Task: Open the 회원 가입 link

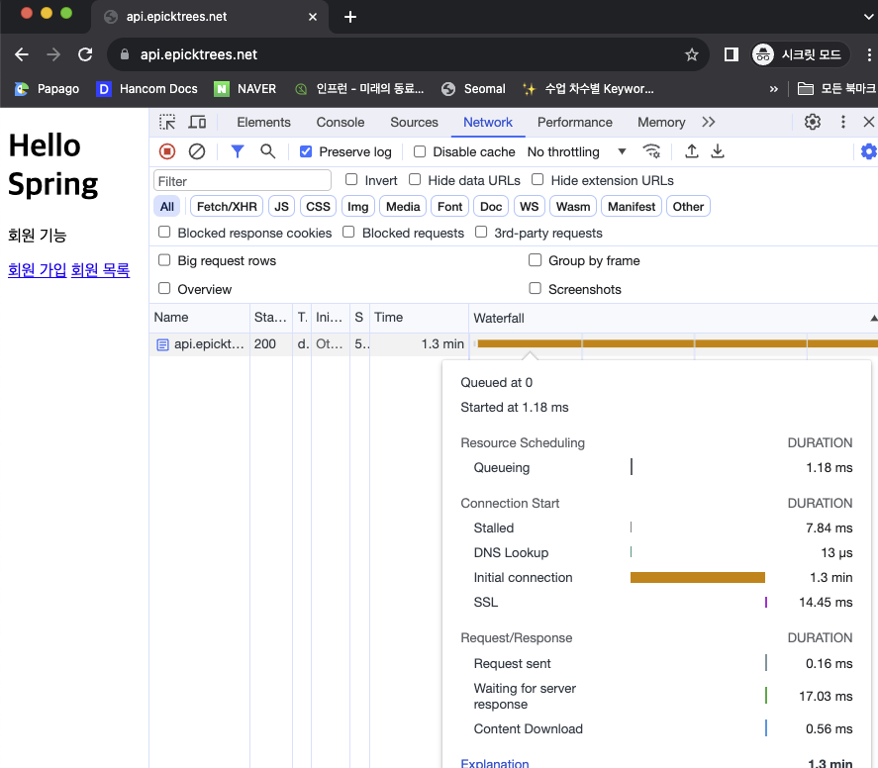Action: [37, 270]
